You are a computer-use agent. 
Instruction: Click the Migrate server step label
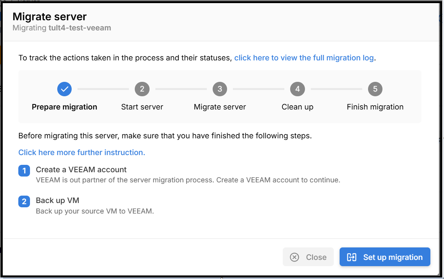220,107
